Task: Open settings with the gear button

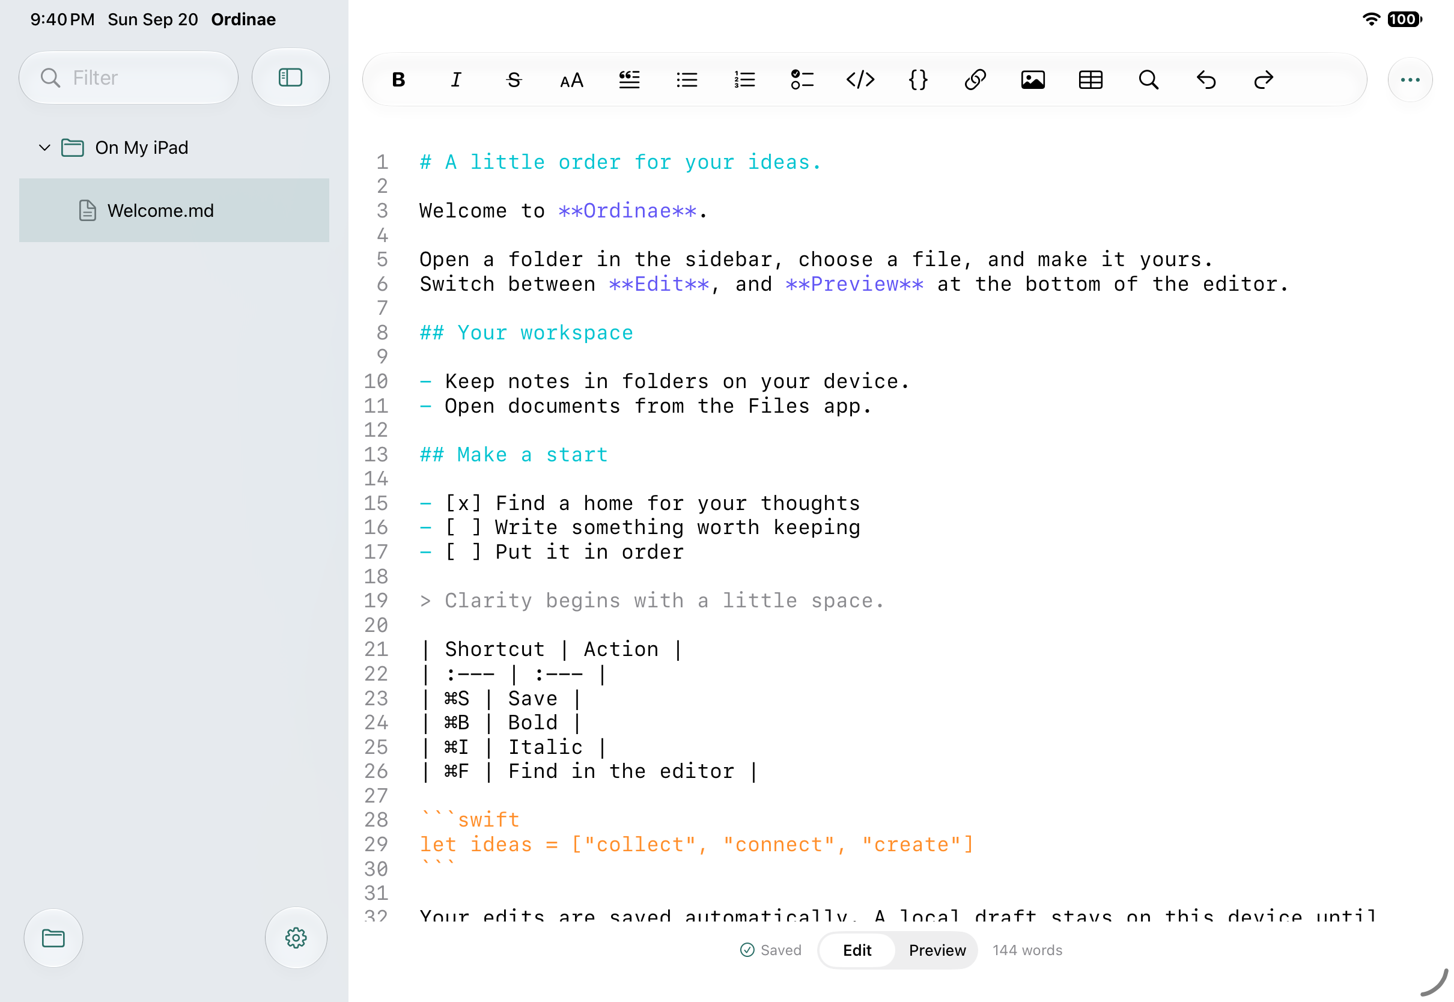Action: tap(296, 938)
